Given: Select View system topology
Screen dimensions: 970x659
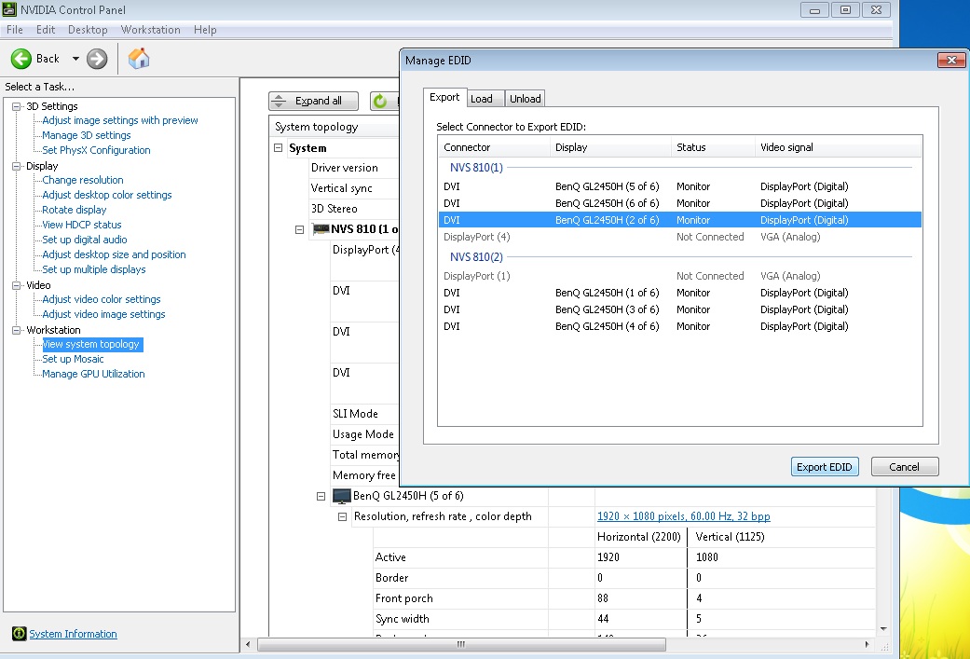Looking at the screenshot, I should [x=91, y=344].
